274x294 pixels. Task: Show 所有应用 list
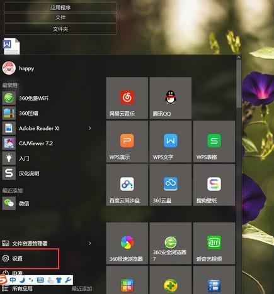tap(22, 288)
